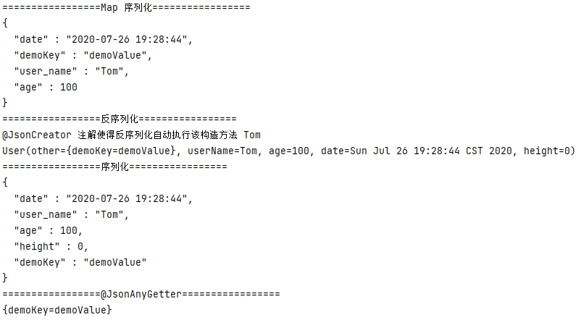Click the "反序列化" separator heading

119,119
